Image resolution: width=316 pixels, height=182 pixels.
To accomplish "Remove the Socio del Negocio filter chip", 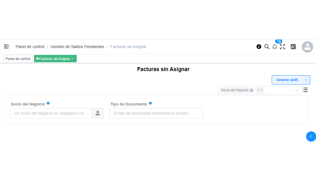I will coord(251,90).
